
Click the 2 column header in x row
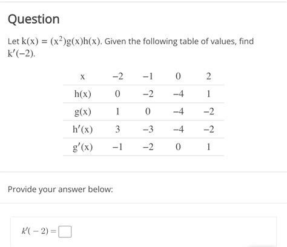[209, 76]
